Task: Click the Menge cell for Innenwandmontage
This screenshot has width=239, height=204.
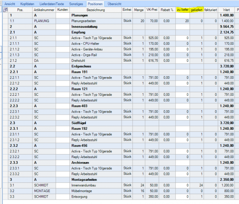Action: [139, 185]
